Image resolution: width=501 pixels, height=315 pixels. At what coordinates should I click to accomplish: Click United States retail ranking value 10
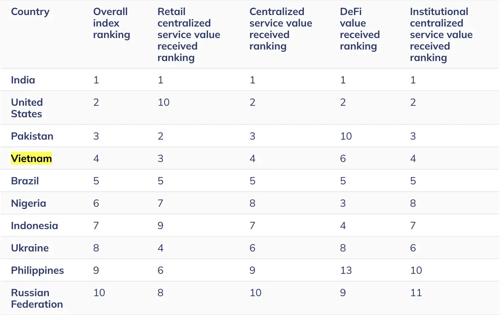tap(163, 102)
